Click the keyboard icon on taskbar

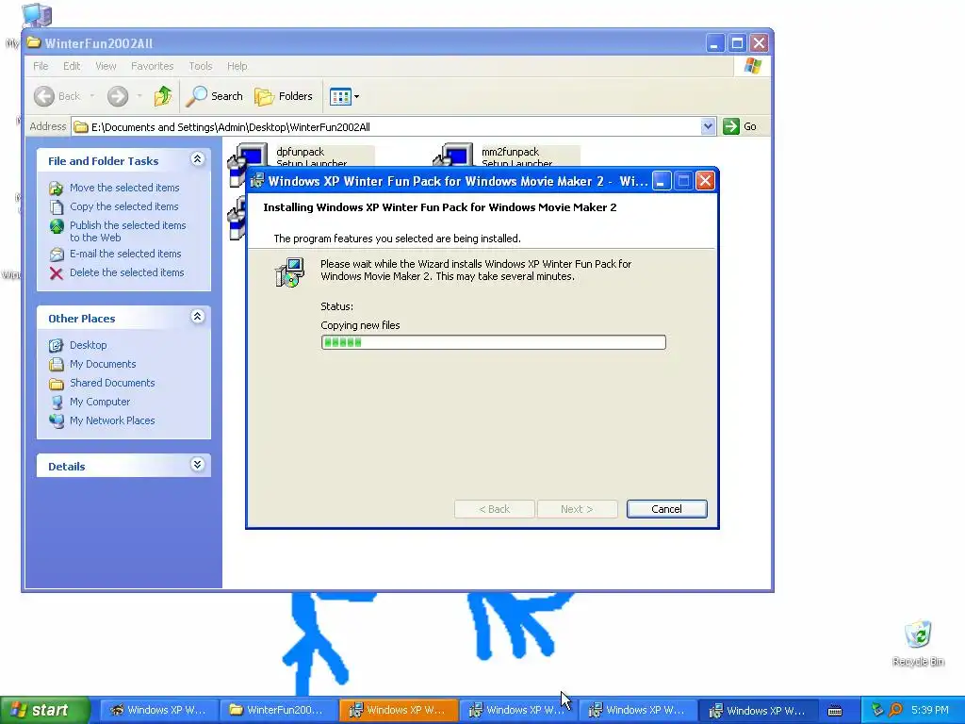[835, 711]
